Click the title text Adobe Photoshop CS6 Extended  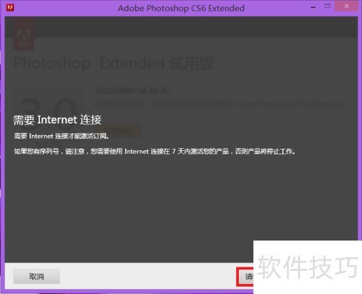tap(181, 8)
